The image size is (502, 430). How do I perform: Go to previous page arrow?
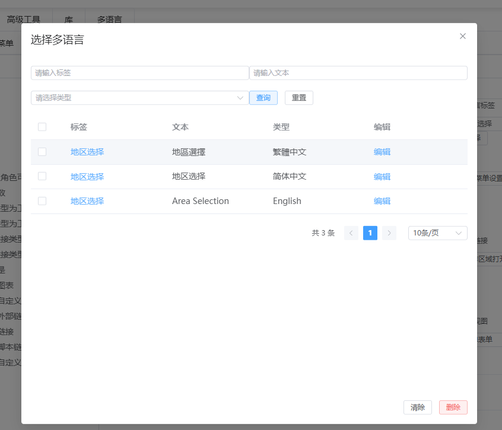[x=351, y=233]
